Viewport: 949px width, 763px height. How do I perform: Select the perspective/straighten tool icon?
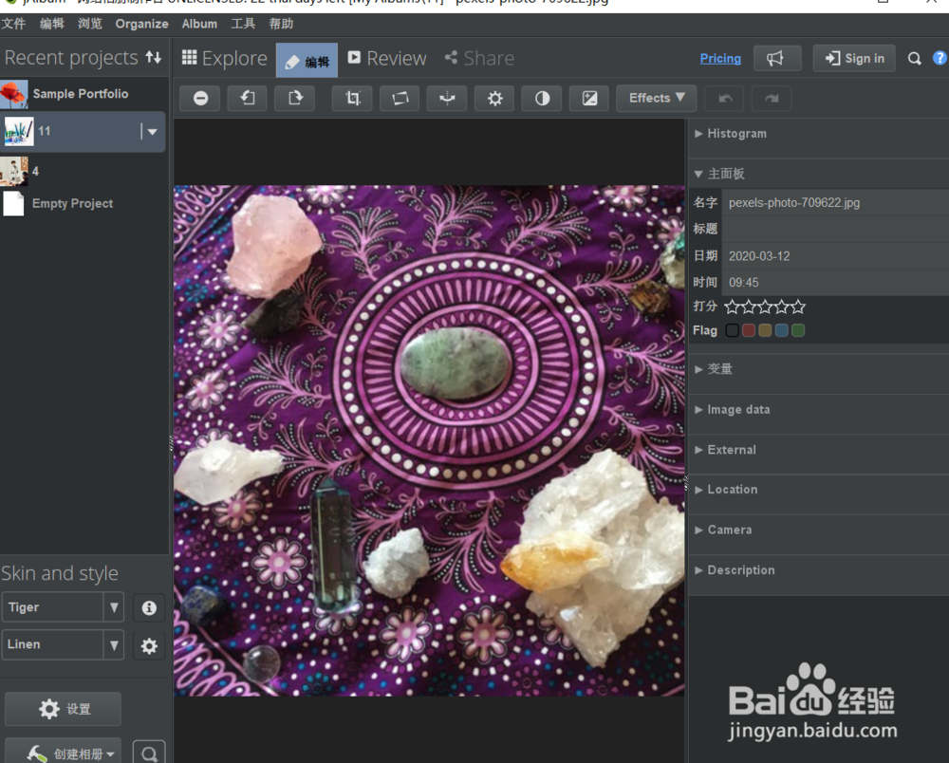point(400,98)
